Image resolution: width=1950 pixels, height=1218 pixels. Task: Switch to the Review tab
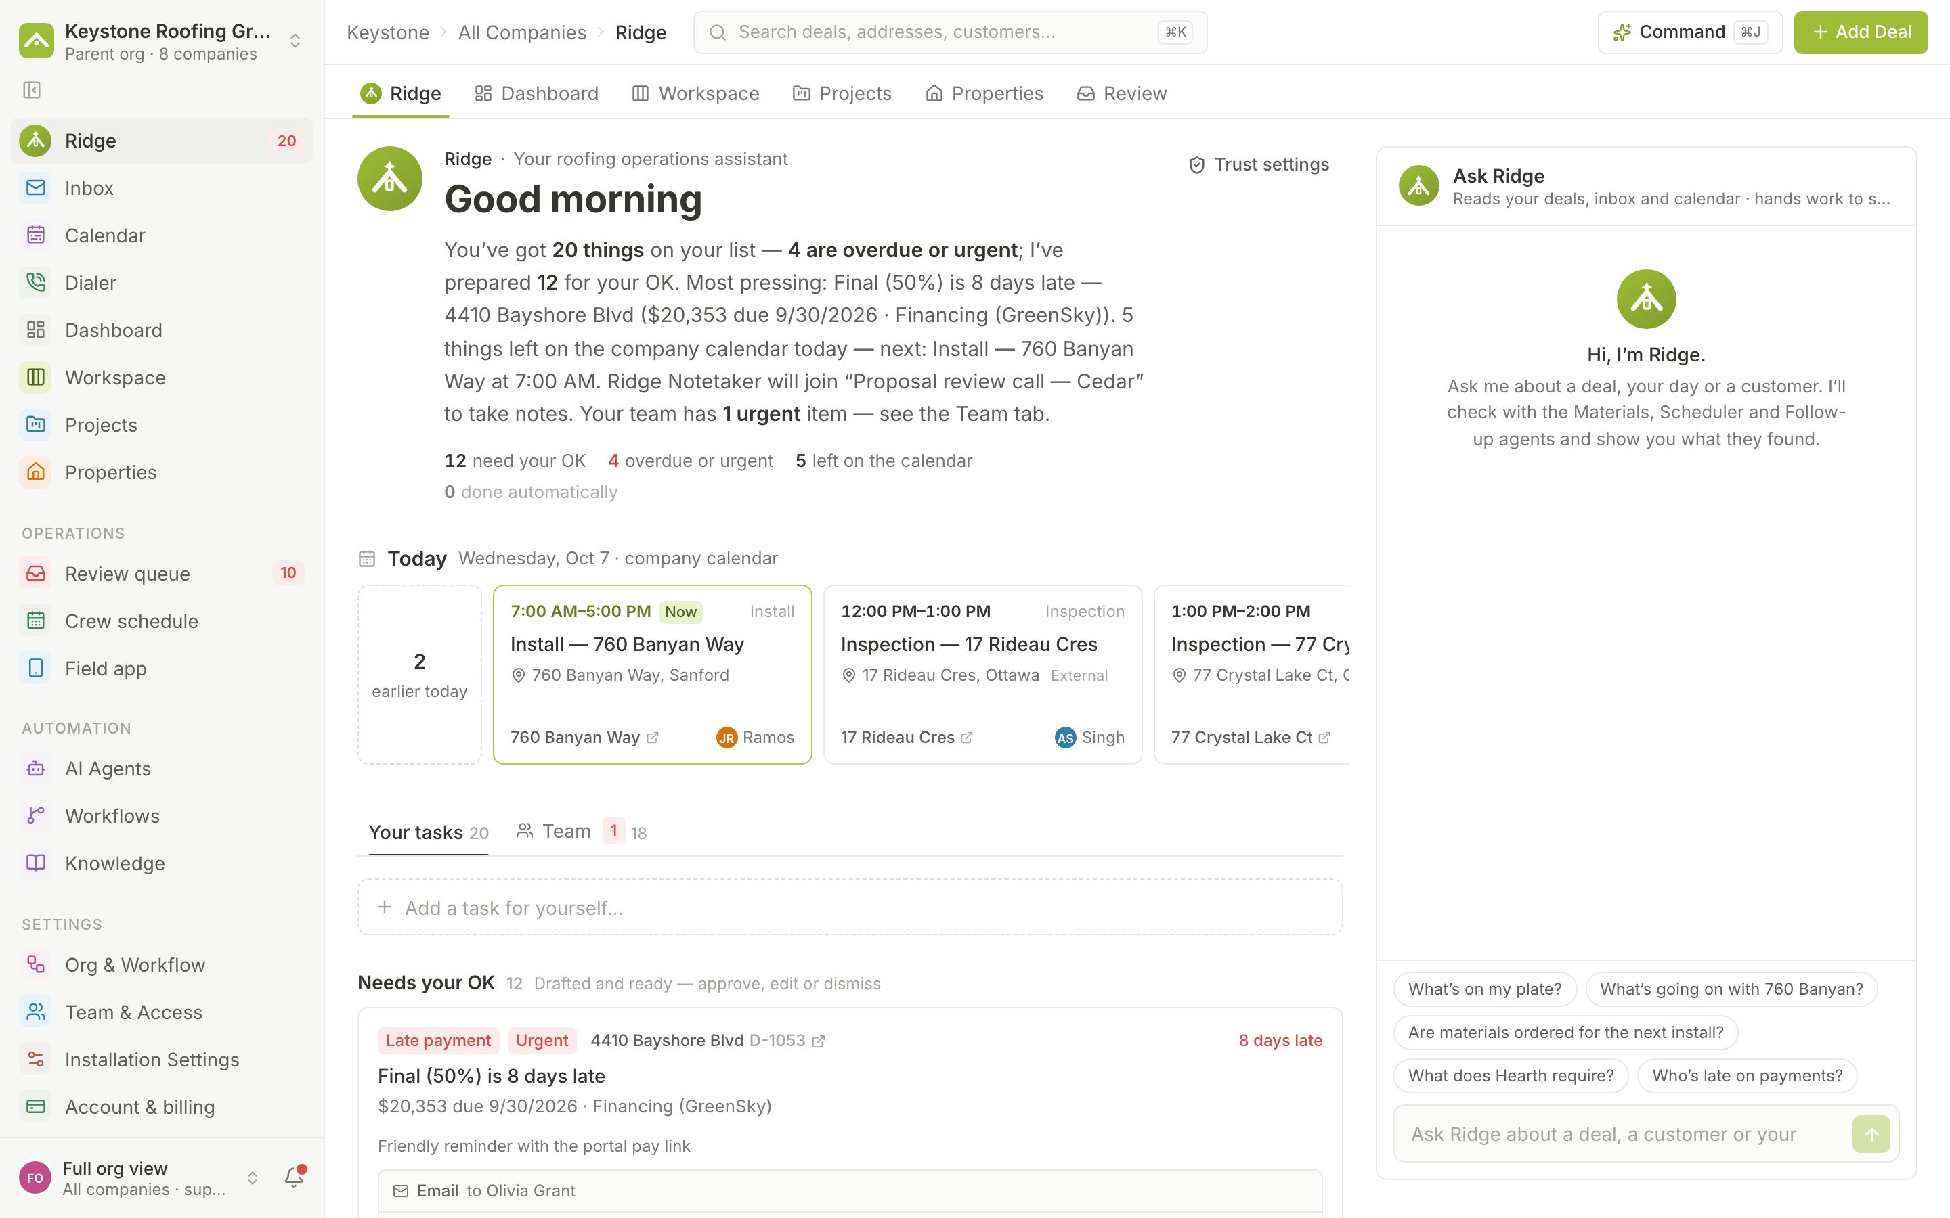(x=1122, y=93)
